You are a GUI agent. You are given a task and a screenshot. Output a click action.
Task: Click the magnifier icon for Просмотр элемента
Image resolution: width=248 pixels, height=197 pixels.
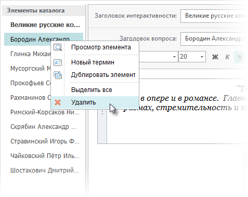(x=58, y=47)
